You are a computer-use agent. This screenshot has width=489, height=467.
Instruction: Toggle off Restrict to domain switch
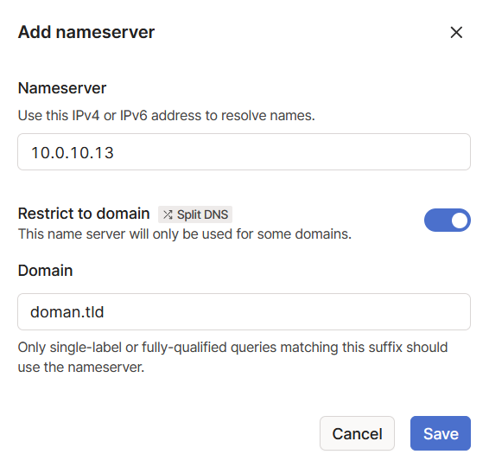point(448,220)
